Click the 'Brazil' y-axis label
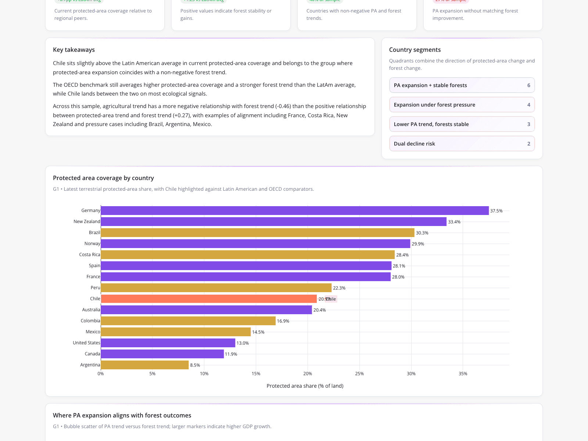588x441 pixels. point(94,233)
